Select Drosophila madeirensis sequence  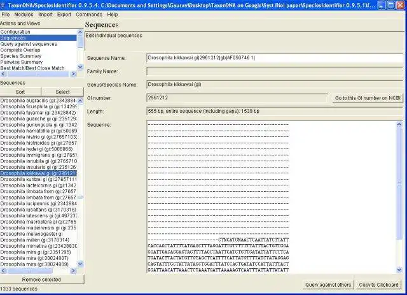[38, 228]
